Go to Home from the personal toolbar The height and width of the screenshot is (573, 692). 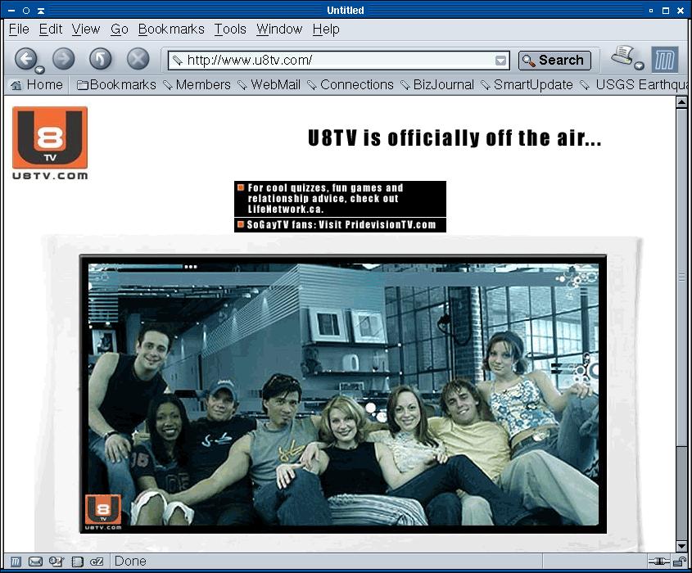(37, 84)
